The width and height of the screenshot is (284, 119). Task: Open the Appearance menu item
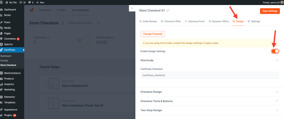(x=11, y=110)
